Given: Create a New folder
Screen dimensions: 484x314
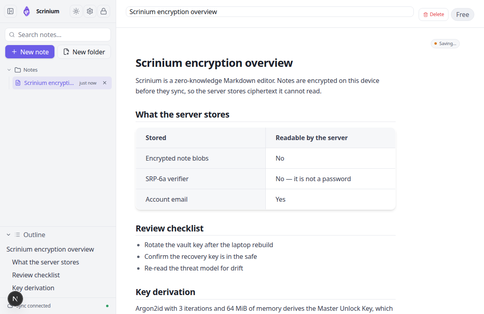Looking at the screenshot, I should pos(84,52).
